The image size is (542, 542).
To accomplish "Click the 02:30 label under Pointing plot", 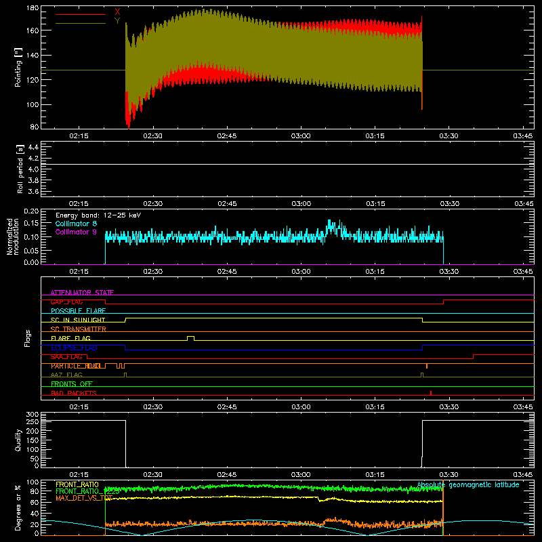I will coord(153,136).
